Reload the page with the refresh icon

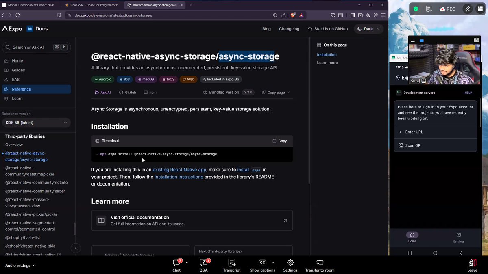17,15
